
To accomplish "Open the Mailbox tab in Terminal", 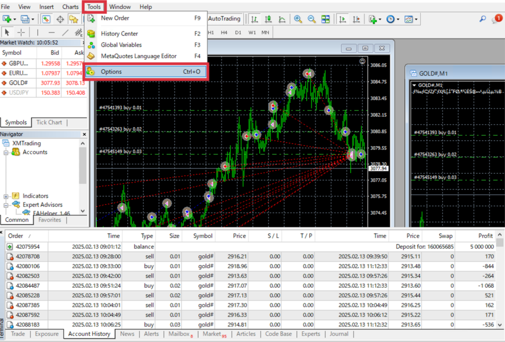I will tap(180, 334).
